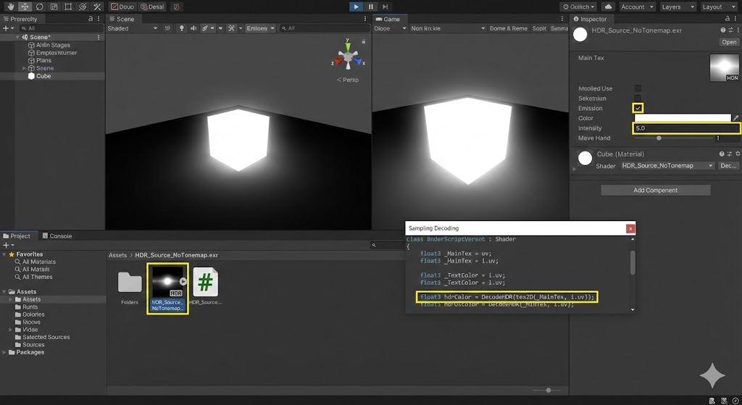Screen dimensions: 742x405
Task: Click the emission Color swatch
Action: click(x=683, y=118)
